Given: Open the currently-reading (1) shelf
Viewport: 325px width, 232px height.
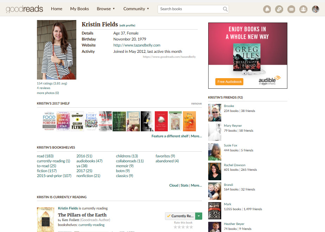Looking at the screenshot, I should coord(53,161).
